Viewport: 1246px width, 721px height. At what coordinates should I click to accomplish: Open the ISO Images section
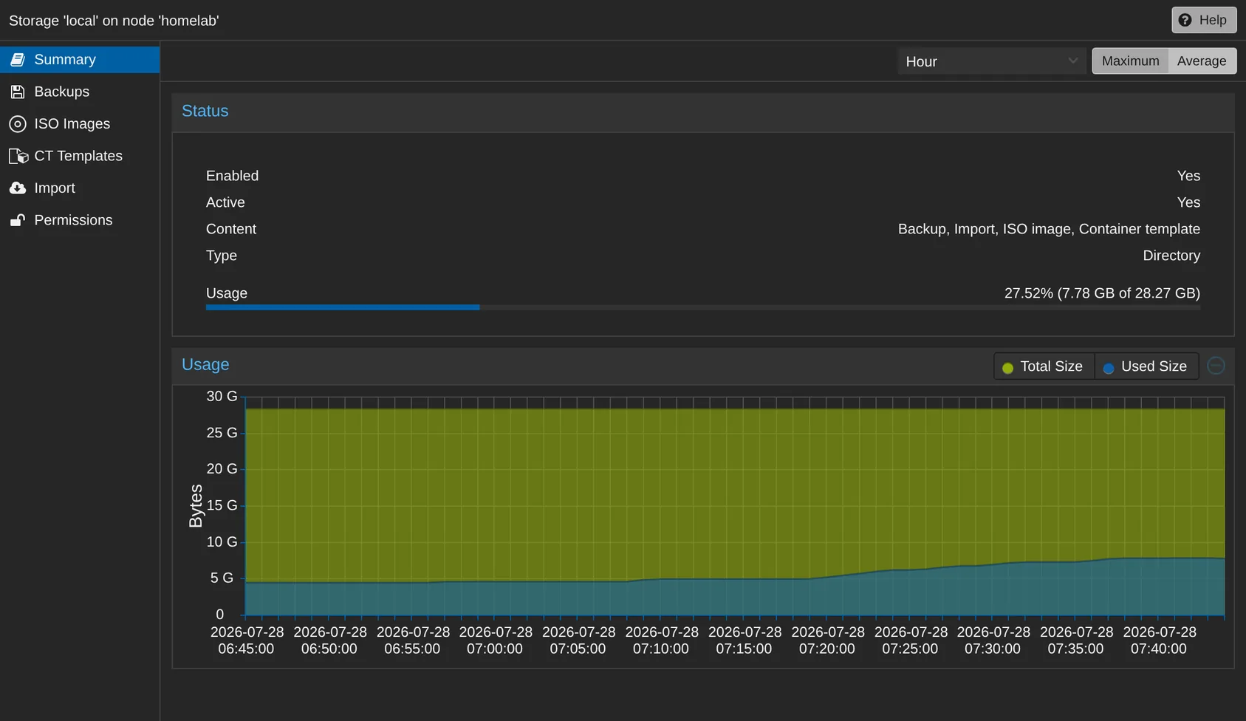pos(80,124)
